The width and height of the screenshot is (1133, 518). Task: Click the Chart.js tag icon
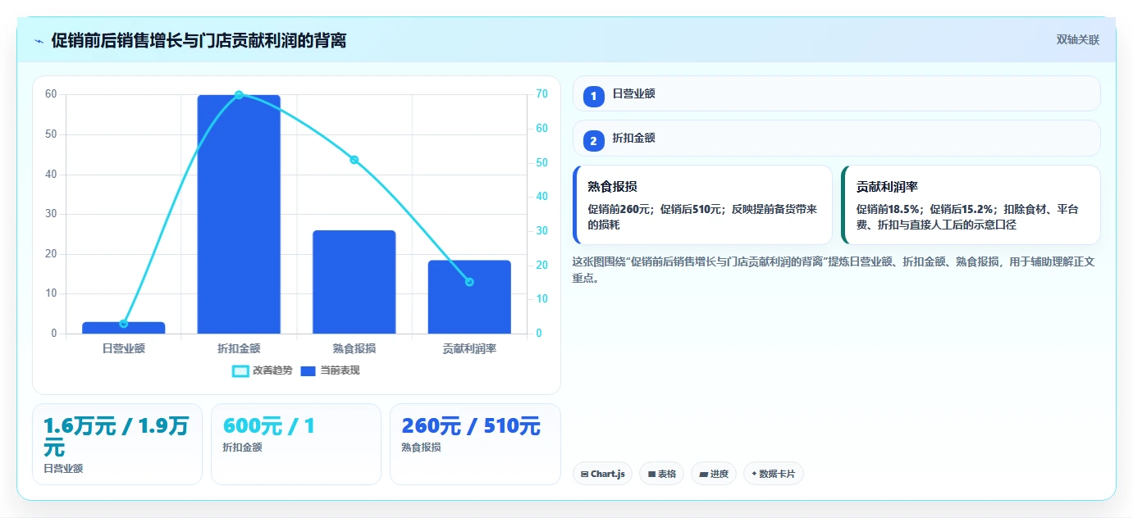click(584, 474)
